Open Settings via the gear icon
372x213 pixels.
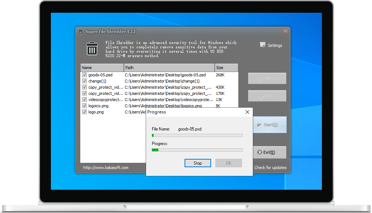(263, 45)
